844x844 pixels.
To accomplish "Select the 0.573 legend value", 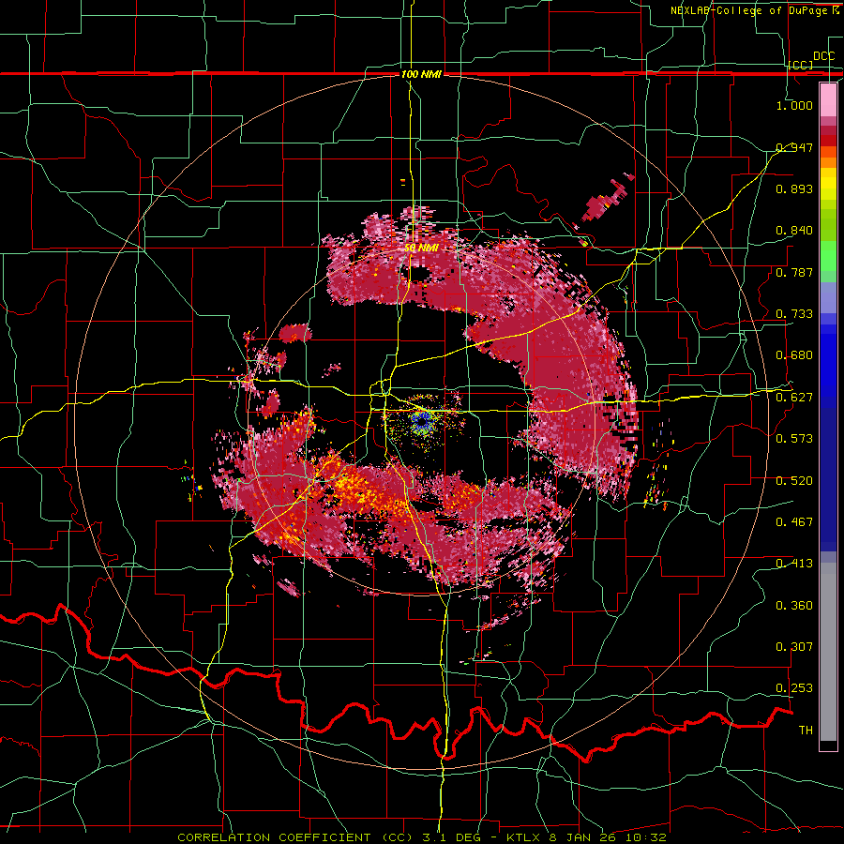I will 794,439.
